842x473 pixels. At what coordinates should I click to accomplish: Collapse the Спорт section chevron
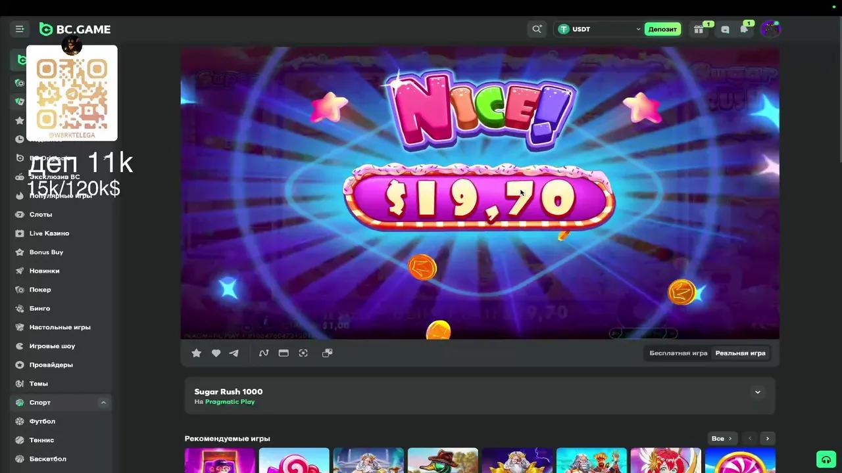(x=103, y=403)
